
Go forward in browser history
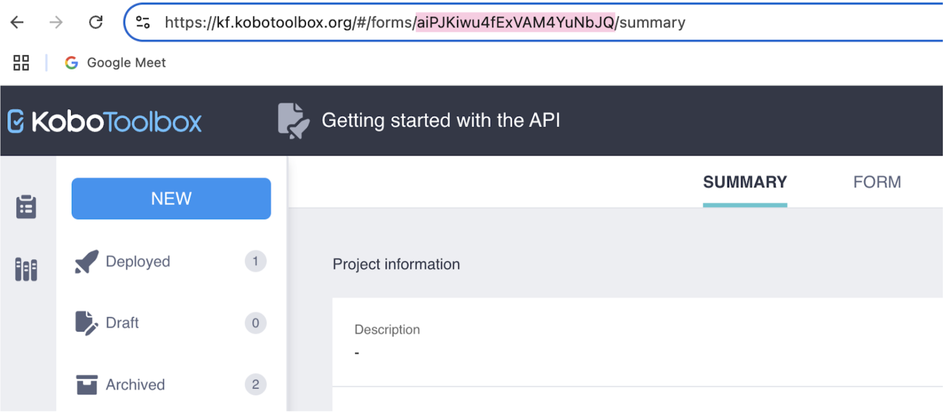coord(56,22)
